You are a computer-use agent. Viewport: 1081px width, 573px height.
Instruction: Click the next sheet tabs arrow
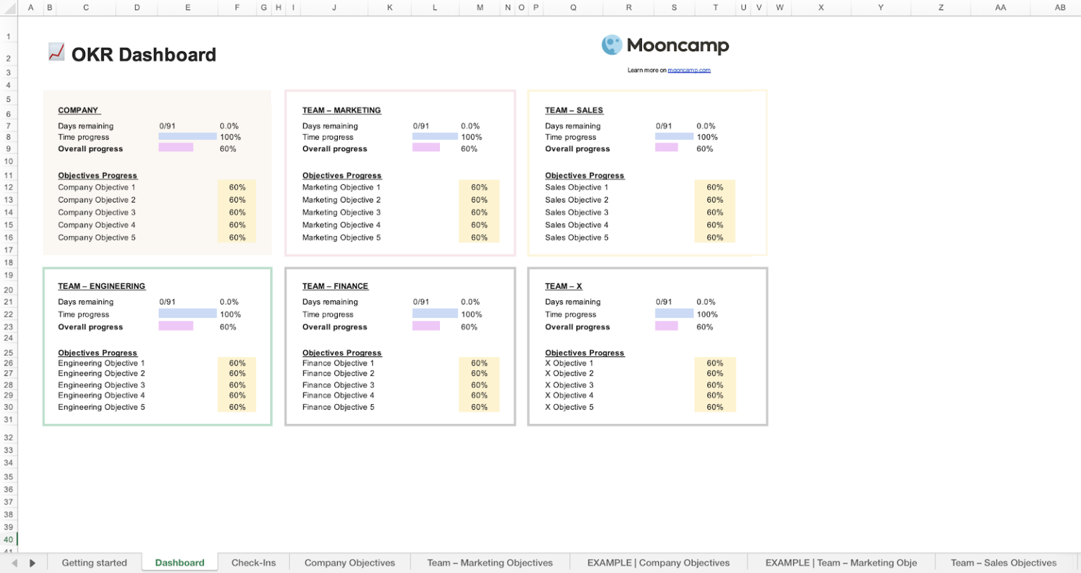(32, 563)
